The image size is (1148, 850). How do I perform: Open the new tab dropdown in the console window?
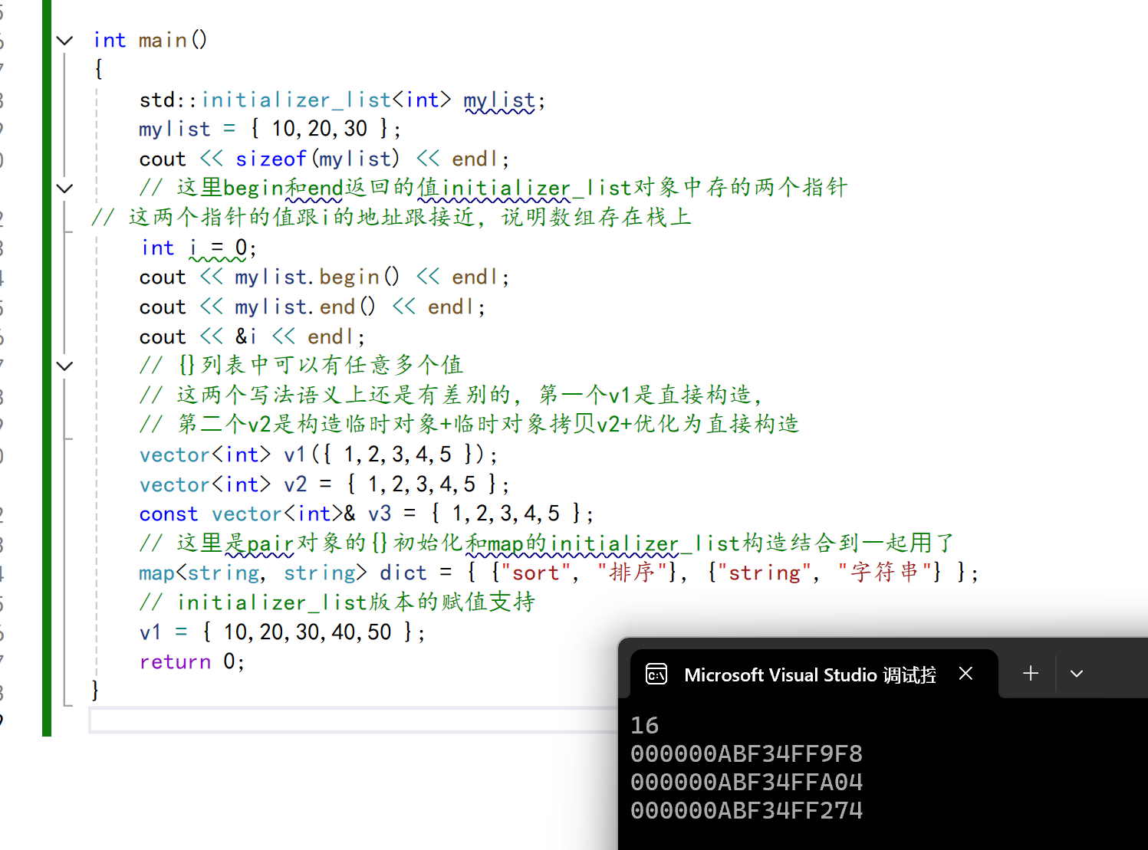[x=1077, y=674]
